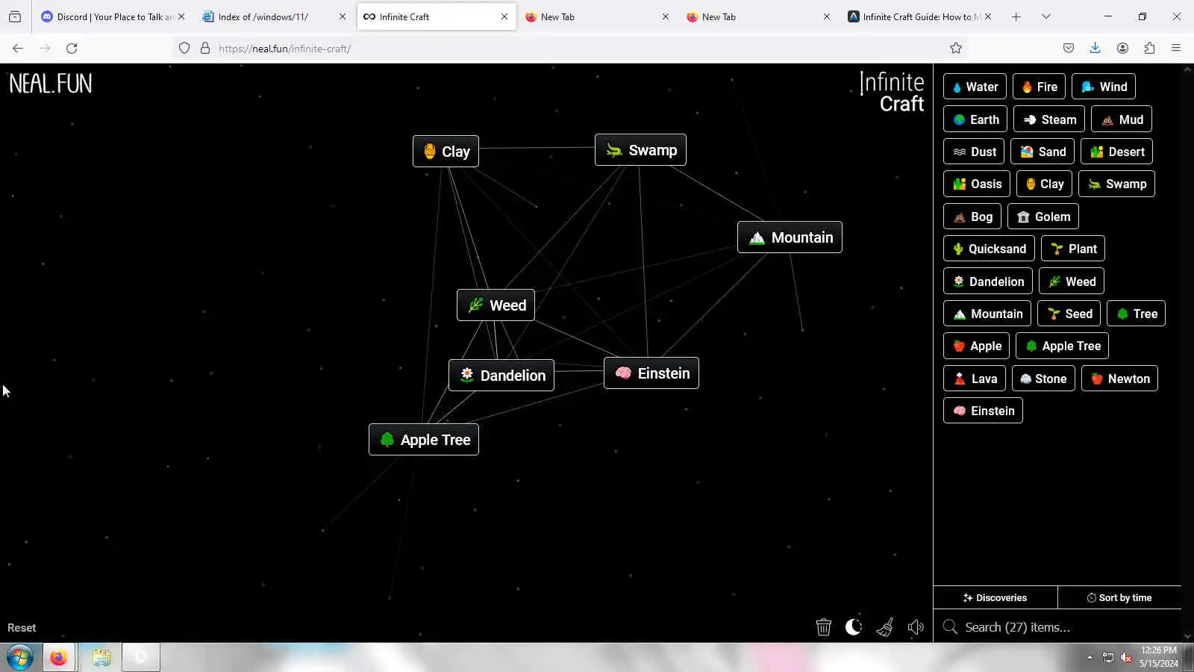Viewport: 1194px width, 672px height.
Task: Select the Bog element
Action: [972, 217]
